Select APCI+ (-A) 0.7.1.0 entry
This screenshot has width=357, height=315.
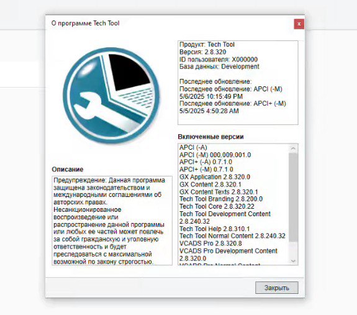(x=206, y=162)
